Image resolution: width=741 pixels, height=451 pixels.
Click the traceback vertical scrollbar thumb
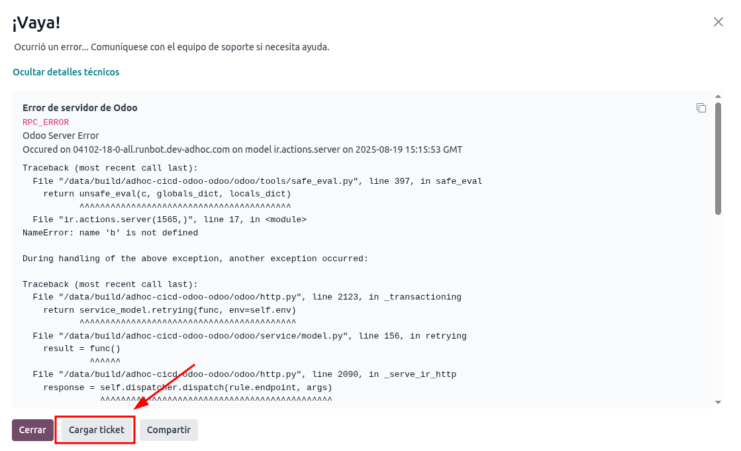point(718,159)
